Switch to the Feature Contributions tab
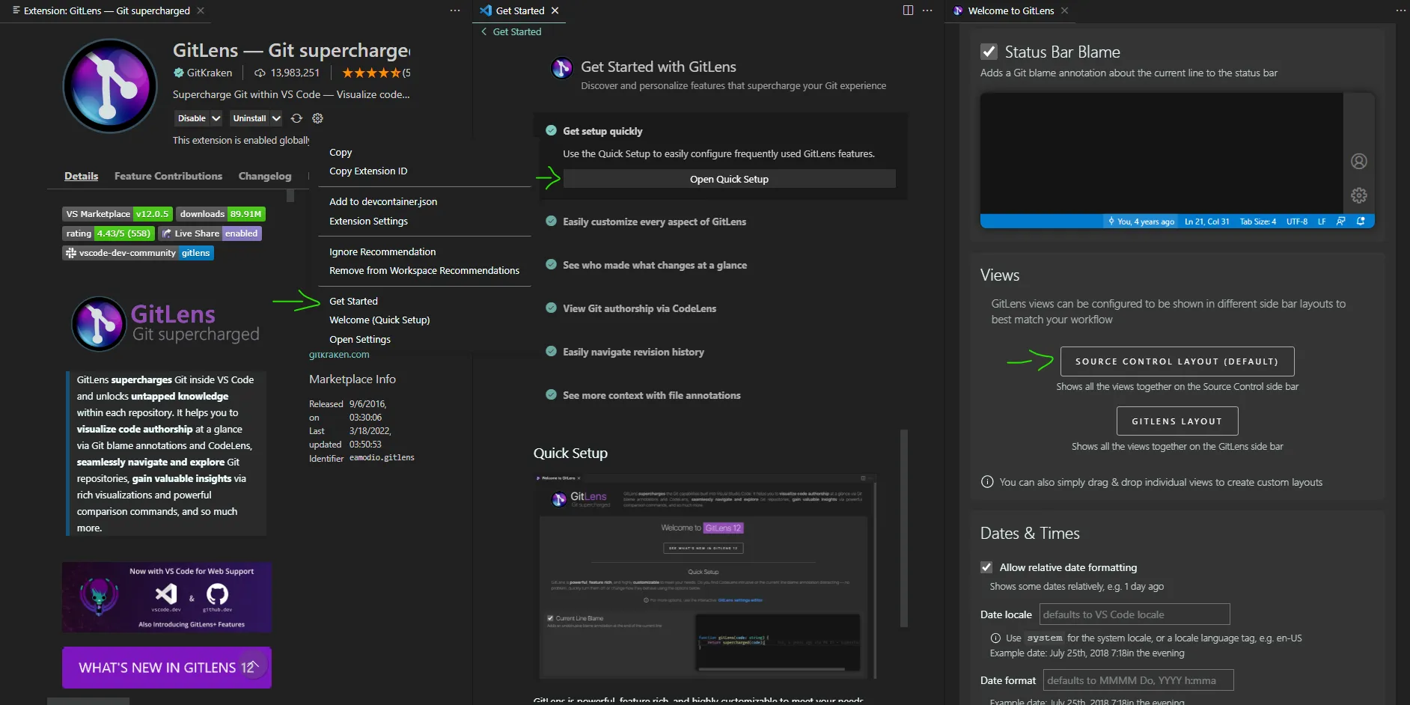 coord(168,176)
